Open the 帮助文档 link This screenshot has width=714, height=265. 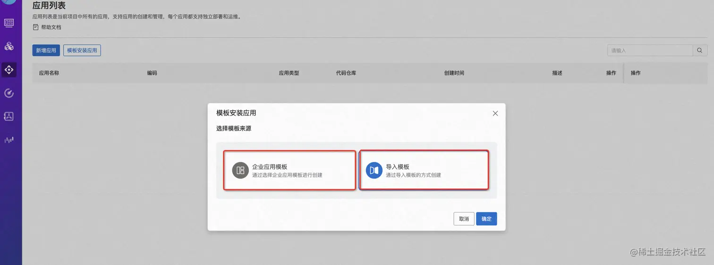(51, 27)
